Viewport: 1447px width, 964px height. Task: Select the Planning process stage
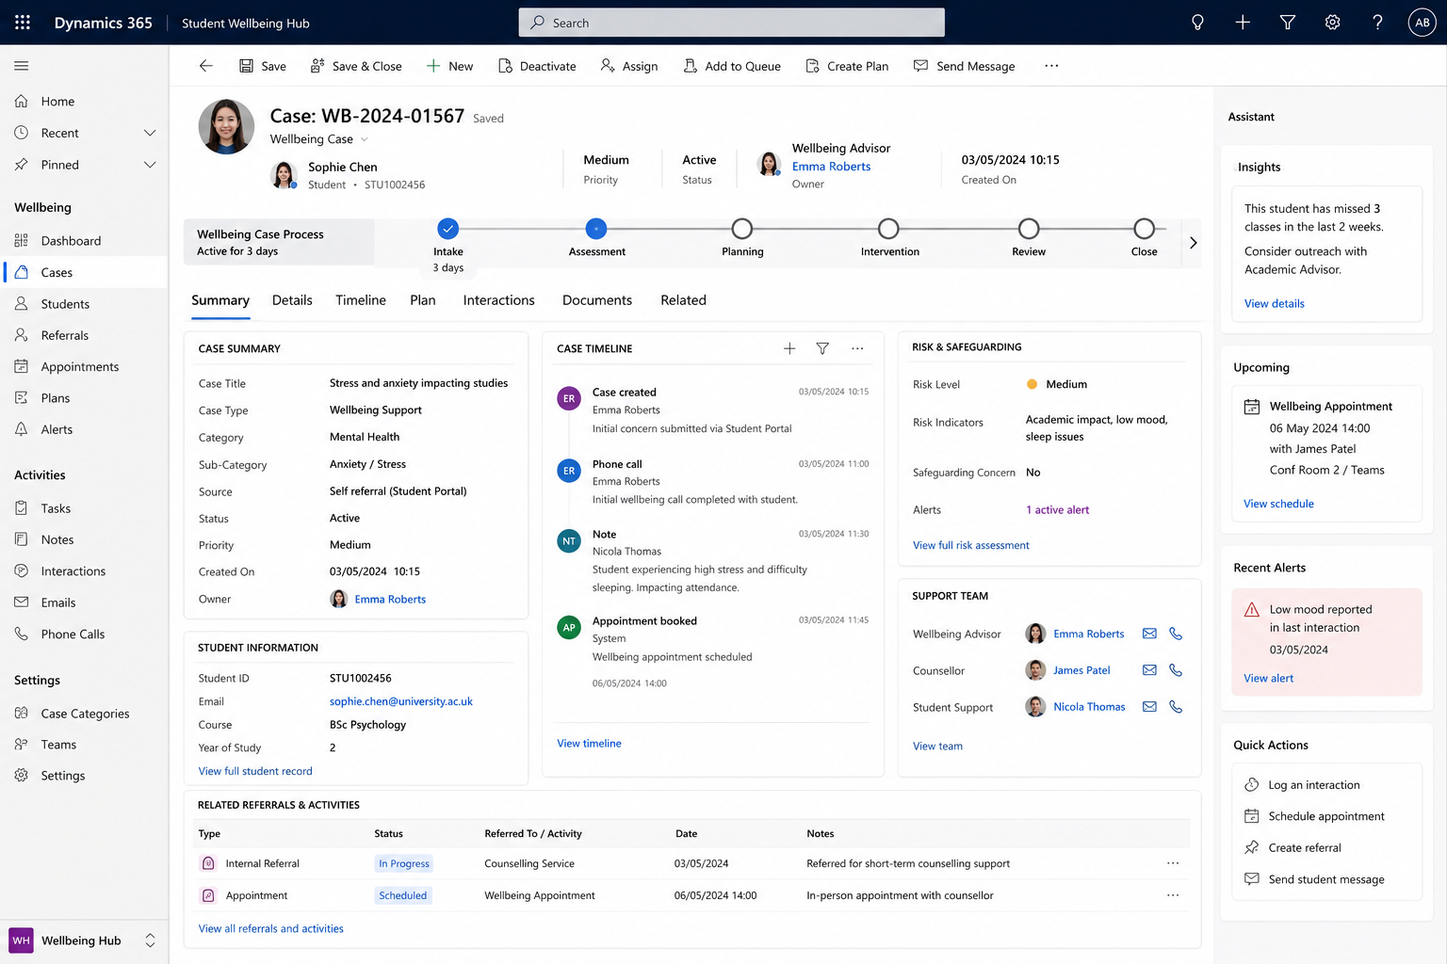pyautogui.click(x=742, y=229)
